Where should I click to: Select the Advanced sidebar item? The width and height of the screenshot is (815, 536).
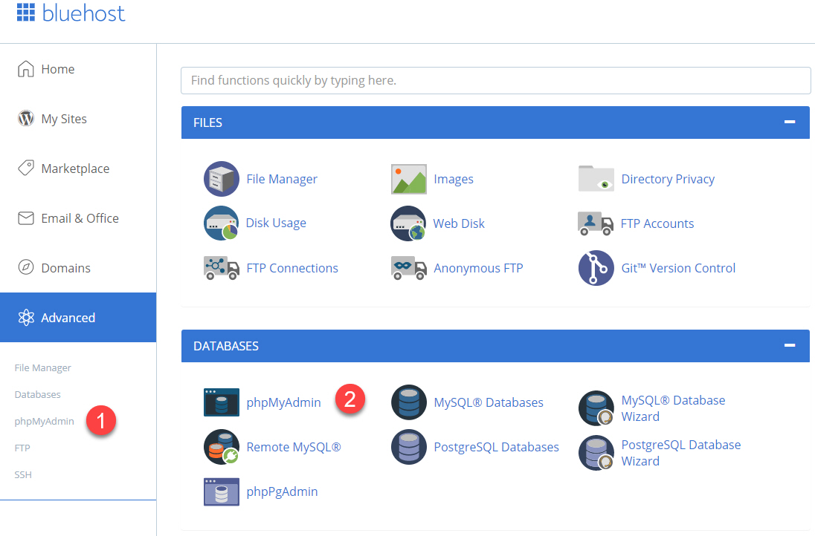pyautogui.click(x=78, y=318)
